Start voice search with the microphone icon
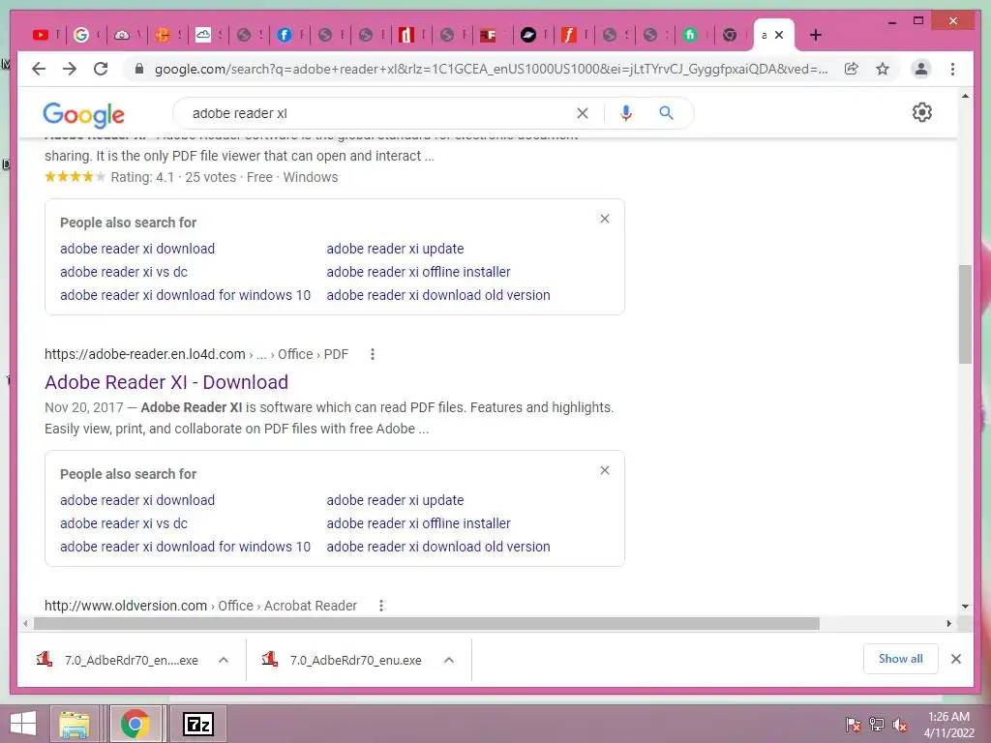 (x=626, y=113)
